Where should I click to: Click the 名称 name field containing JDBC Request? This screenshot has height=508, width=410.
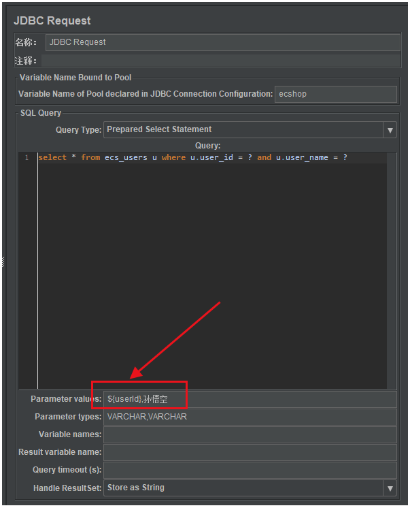click(x=222, y=42)
